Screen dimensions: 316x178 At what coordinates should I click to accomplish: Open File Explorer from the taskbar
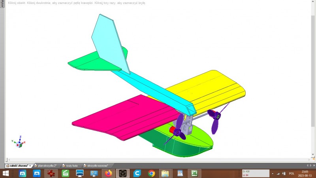coord(165,173)
